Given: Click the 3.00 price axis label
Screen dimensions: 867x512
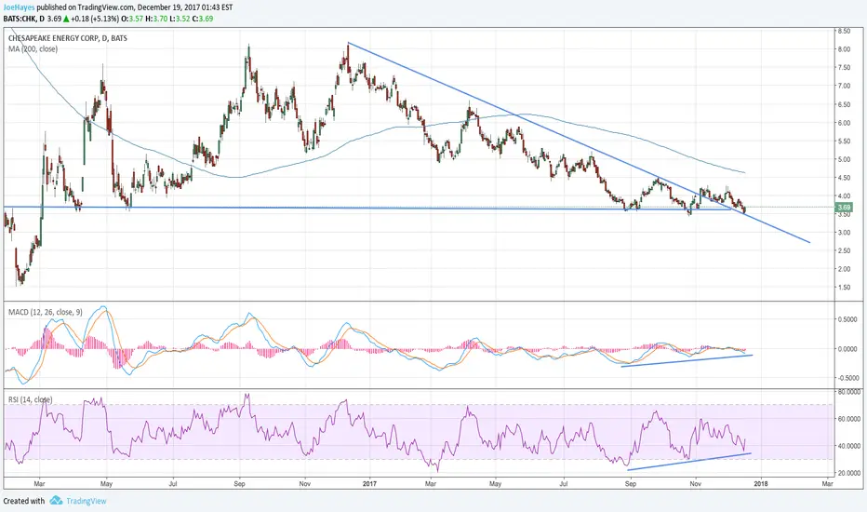Looking at the screenshot, I should (x=844, y=233).
